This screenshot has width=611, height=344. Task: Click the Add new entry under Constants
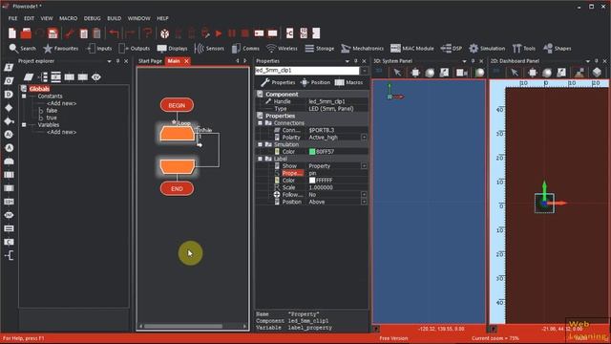[61, 103]
